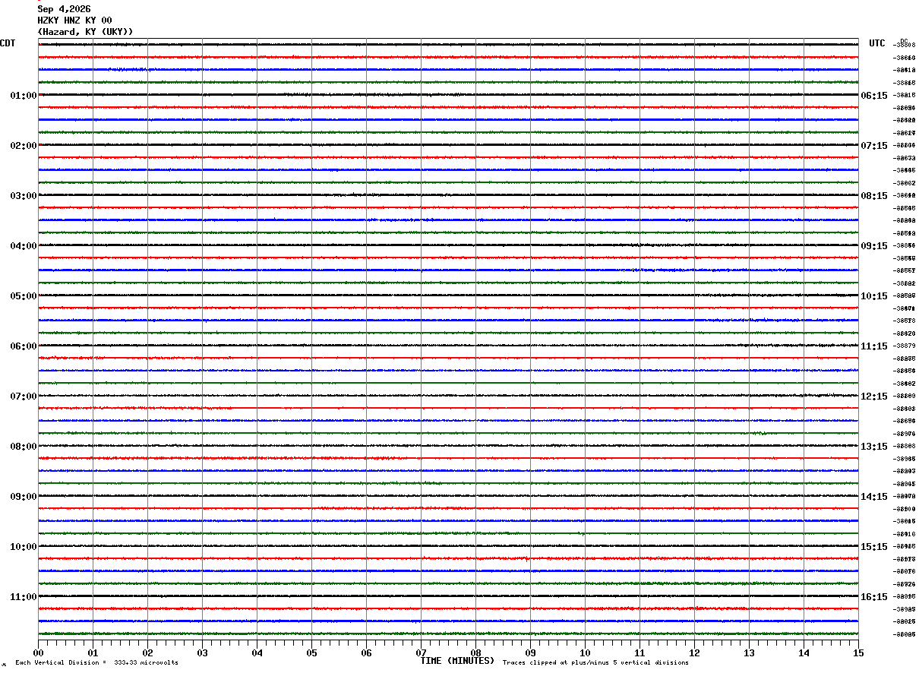Select the 11:00 CDT row marker

tap(24, 597)
